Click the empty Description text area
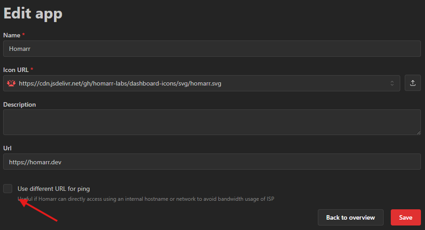Image resolution: width=425 pixels, height=230 pixels. [212, 122]
